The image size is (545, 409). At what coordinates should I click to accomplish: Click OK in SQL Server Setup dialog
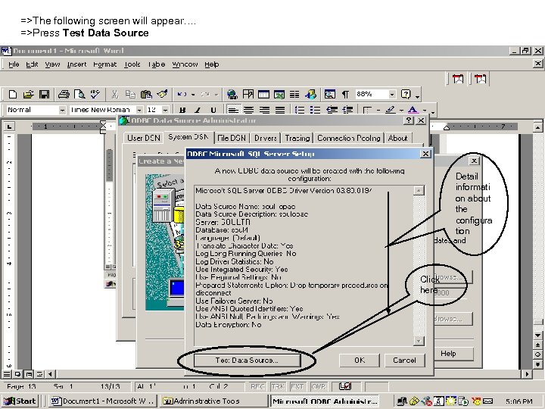point(360,361)
